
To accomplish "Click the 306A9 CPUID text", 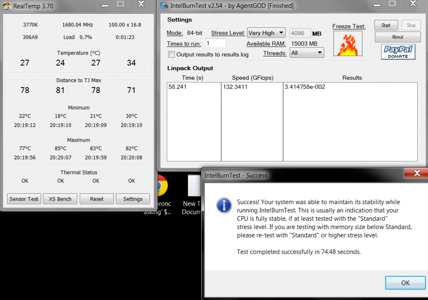I will coord(30,37).
